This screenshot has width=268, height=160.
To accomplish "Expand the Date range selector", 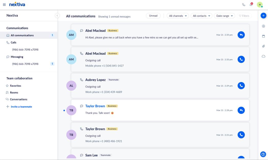I will [x=224, y=15].
